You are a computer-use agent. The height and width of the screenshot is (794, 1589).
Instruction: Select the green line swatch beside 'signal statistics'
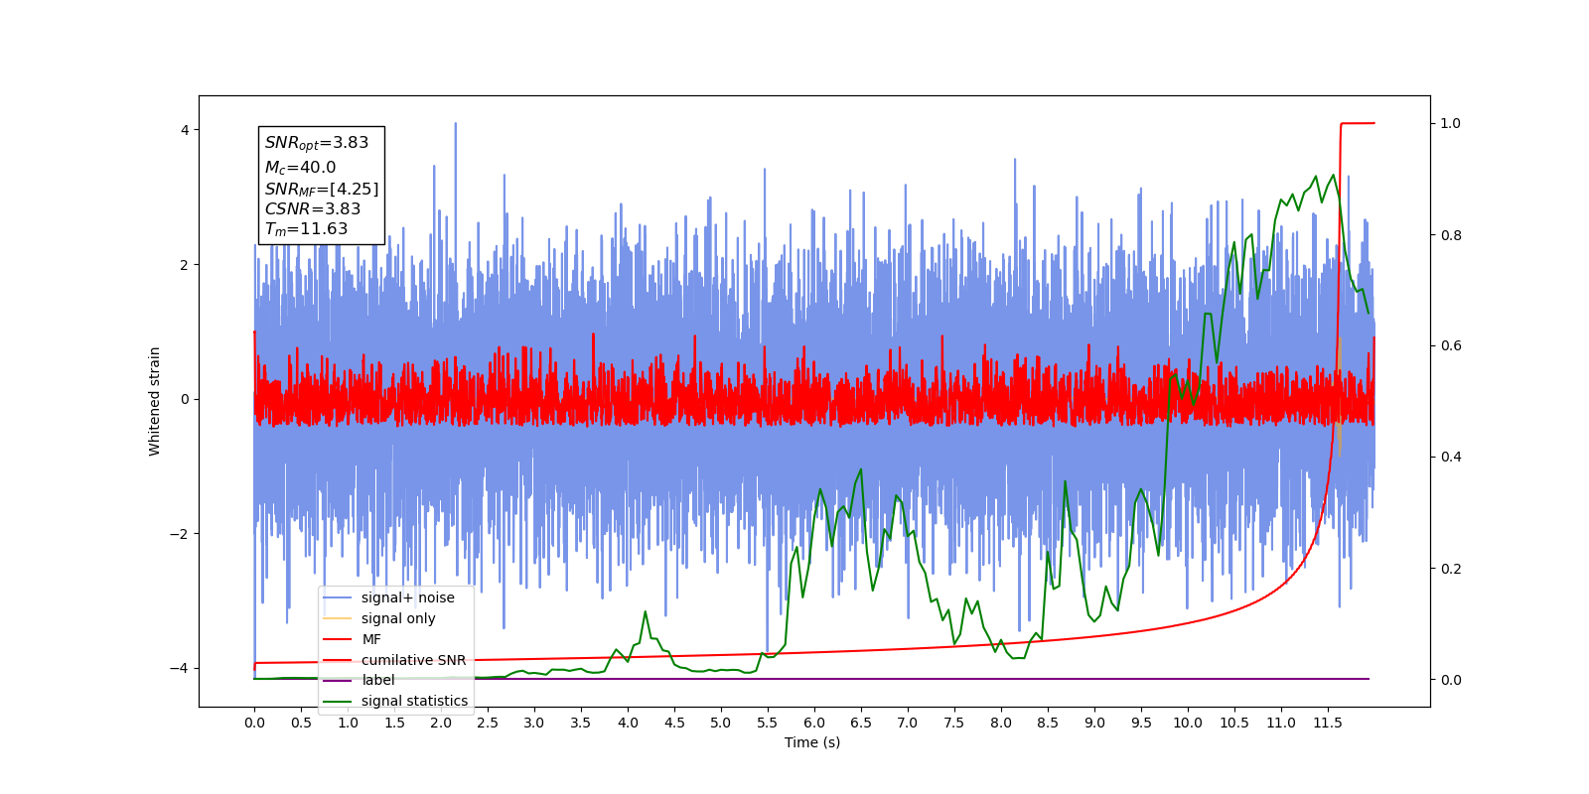point(338,702)
